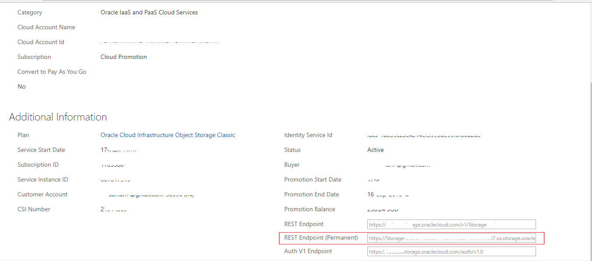The height and width of the screenshot is (261, 592).
Task: Click the Active status value
Action: [x=375, y=150]
